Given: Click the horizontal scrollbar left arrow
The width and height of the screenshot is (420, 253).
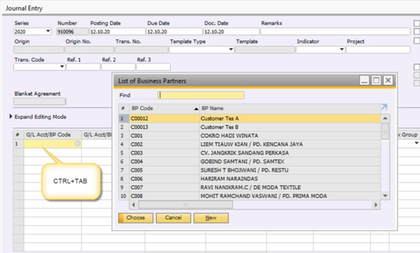Looking at the screenshot, I should 133,205.
